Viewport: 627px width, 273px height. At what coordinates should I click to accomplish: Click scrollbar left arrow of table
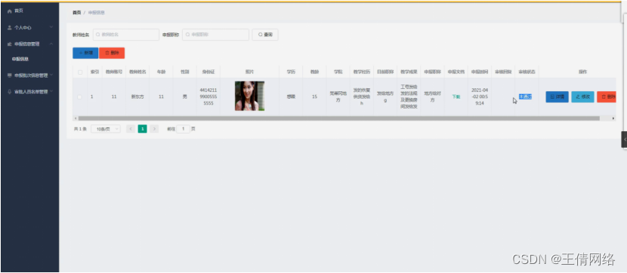coord(75,118)
